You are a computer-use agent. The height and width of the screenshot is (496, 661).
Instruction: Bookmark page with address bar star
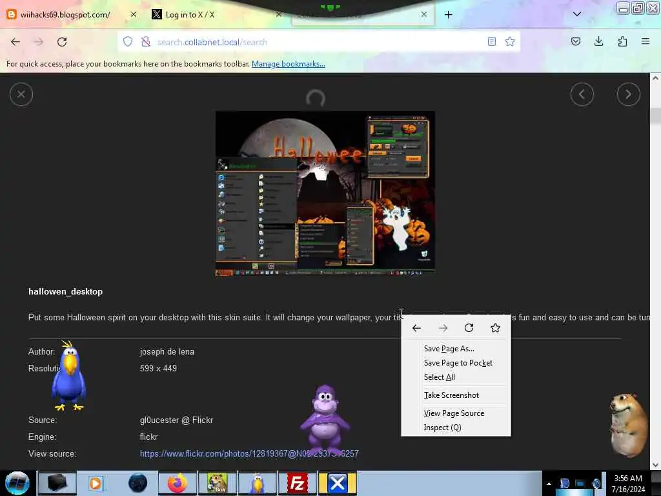510,41
